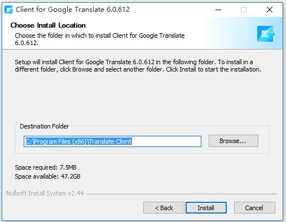Click the header subtitle about choosing the folder

pyautogui.click(x=100, y=39)
